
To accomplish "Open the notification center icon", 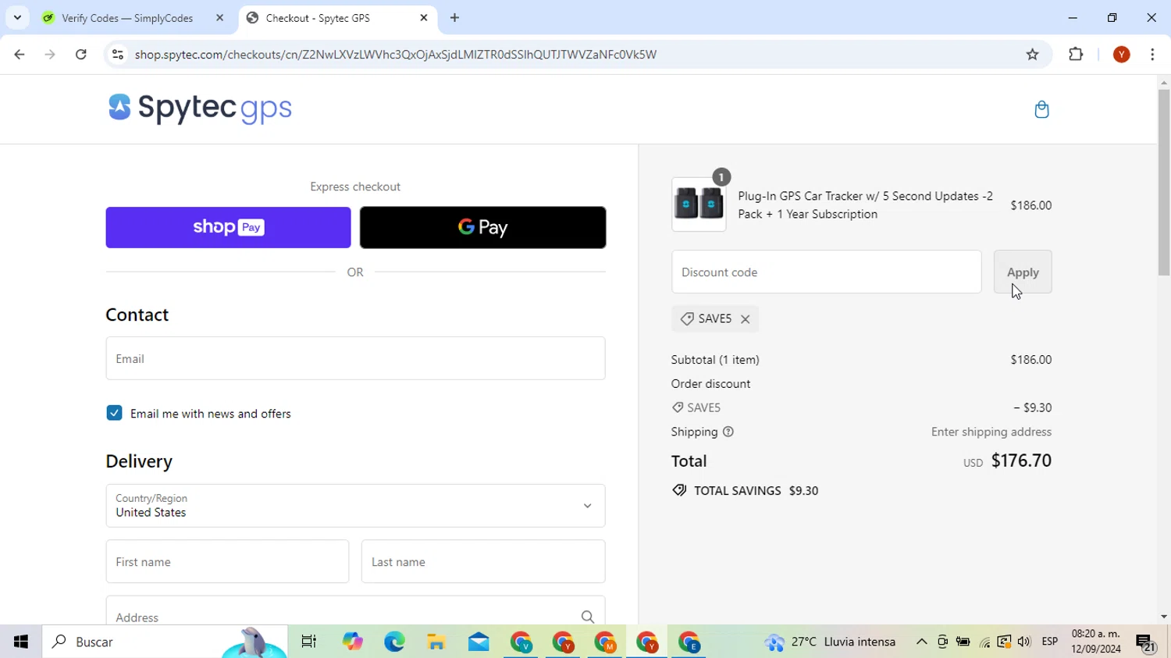I will click(1145, 642).
